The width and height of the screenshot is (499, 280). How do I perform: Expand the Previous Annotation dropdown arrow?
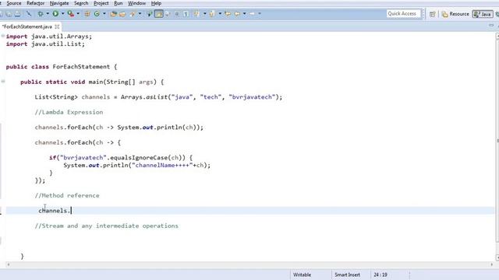220,14
